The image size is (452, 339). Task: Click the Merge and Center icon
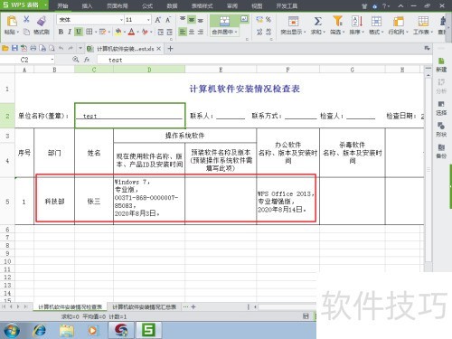point(224,21)
